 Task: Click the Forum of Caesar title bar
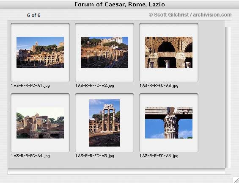pos(119,4)
